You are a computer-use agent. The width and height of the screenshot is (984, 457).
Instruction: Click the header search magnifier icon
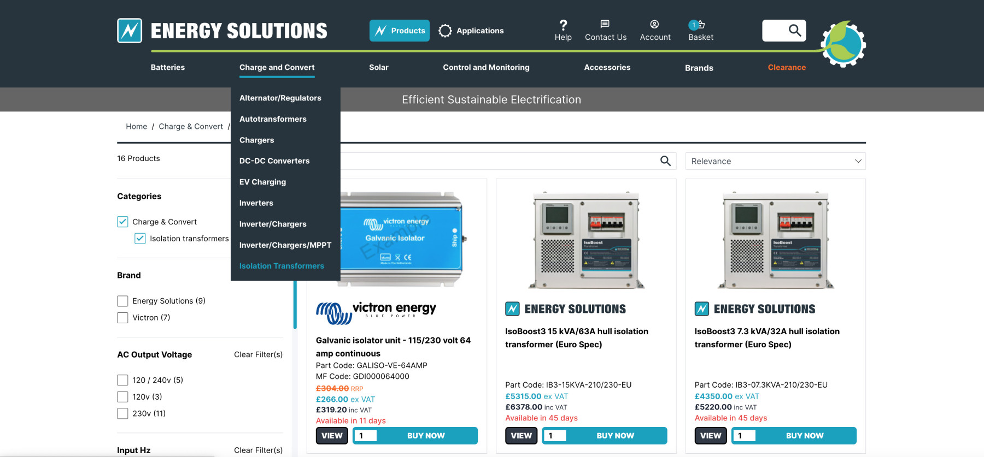click(x=795, y=31)
